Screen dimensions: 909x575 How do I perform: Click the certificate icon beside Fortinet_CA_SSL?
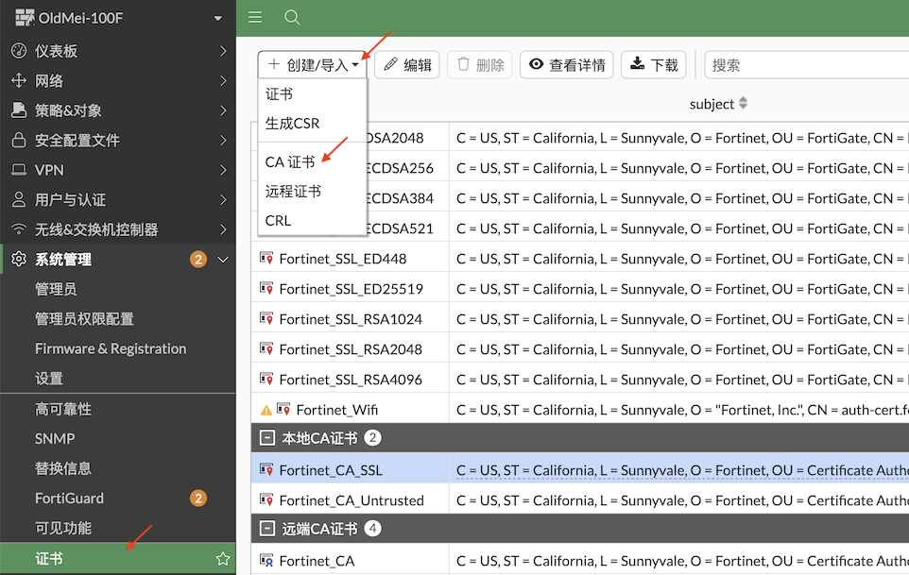266,469
